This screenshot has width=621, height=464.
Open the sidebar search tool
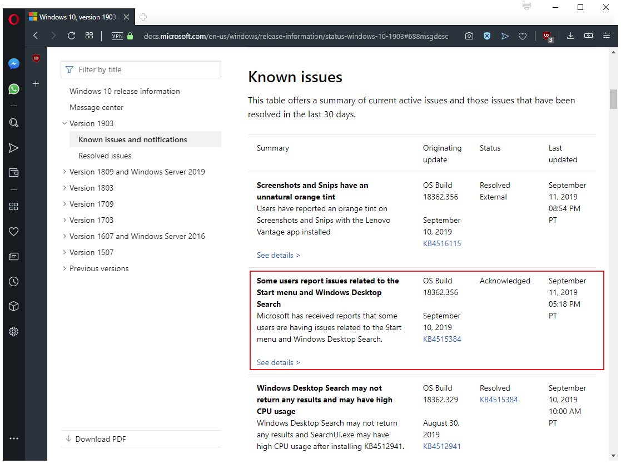pos(13,123)
